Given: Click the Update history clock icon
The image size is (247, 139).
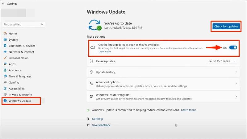Looking at the screenshot, I should [91, 72].
